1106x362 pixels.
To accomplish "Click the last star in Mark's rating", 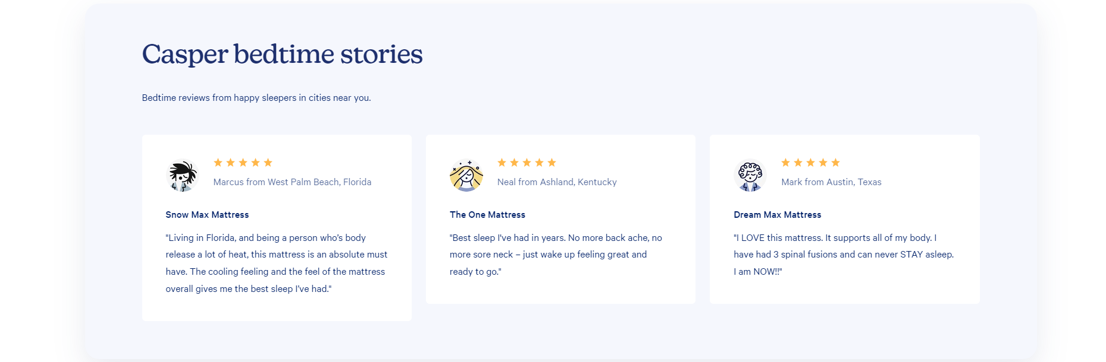I will 835,163.
